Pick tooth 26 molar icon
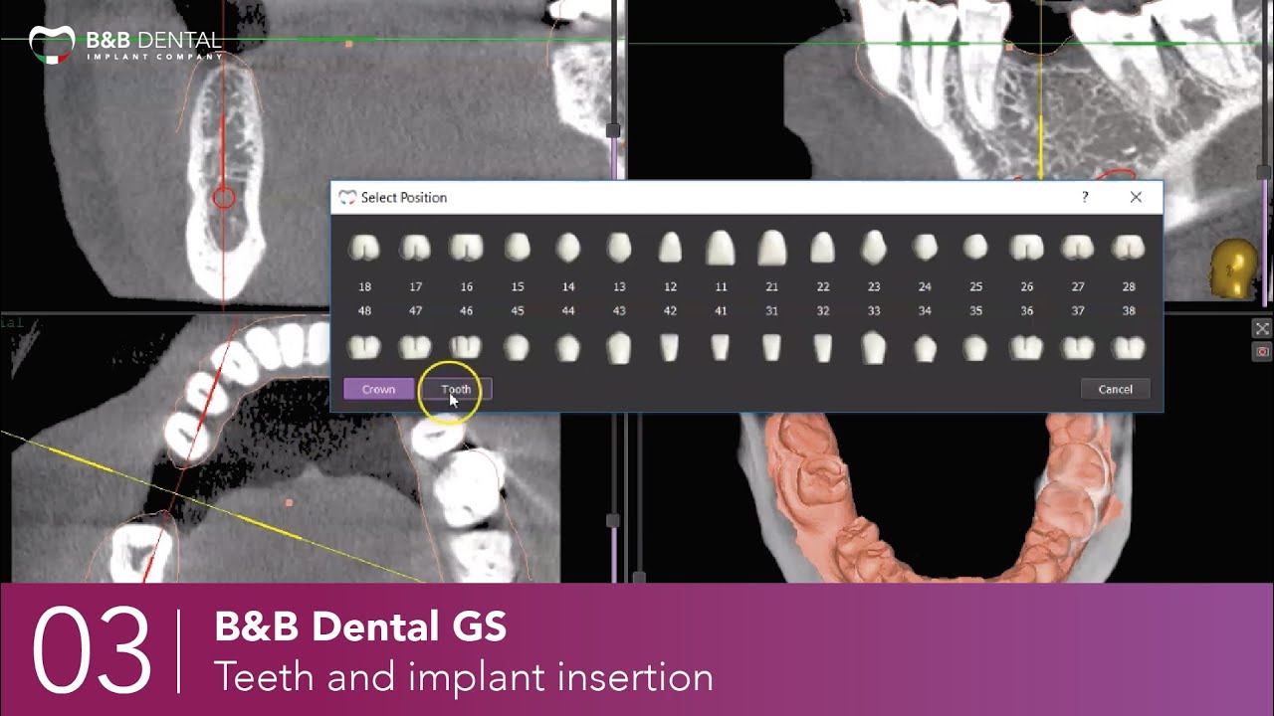The height and width of the screenshot is (716, 1274). point(1026,248)
